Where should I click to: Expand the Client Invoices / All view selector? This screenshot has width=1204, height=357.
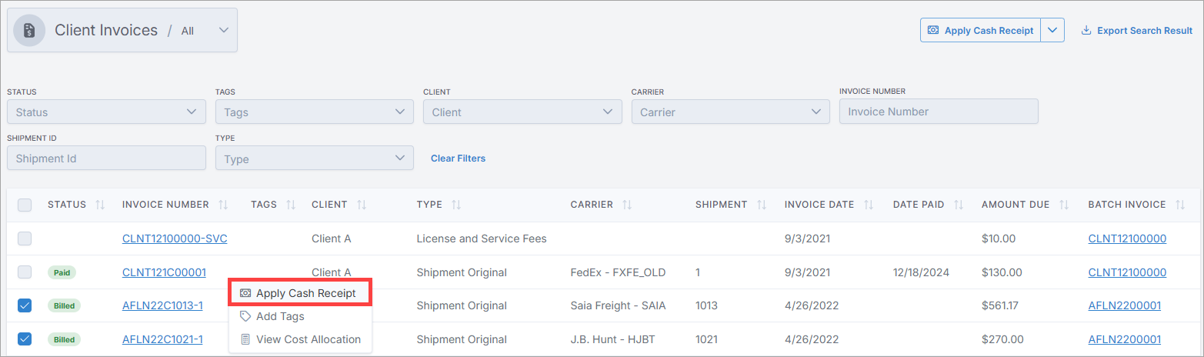[x=122, y=31]
